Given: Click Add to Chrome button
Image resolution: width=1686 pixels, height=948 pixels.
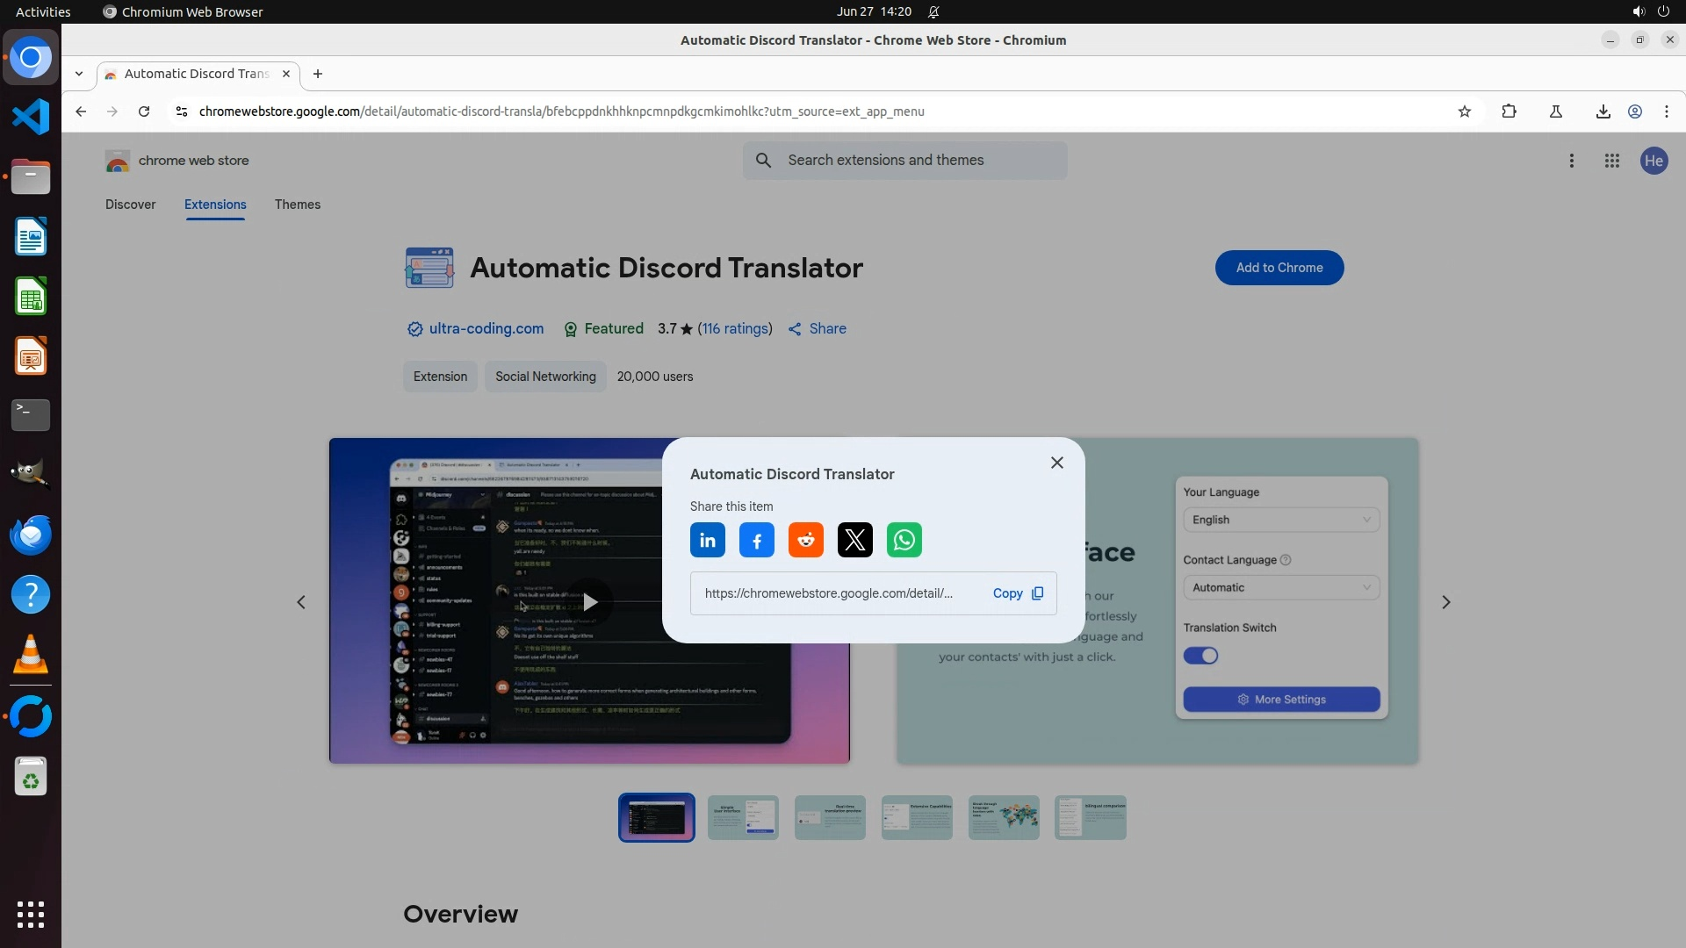Looking at the screenshot, I should [1279, 268].
